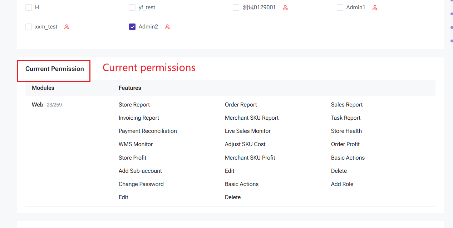The height and width of the screenshot is (228, 453).
Task: Check the H sub-account checkbox
Action: click(29, 7)
